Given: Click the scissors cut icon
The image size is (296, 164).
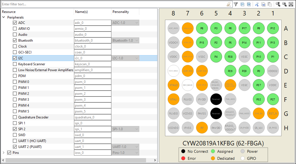Looking at the screenshot, I should 257,4.
